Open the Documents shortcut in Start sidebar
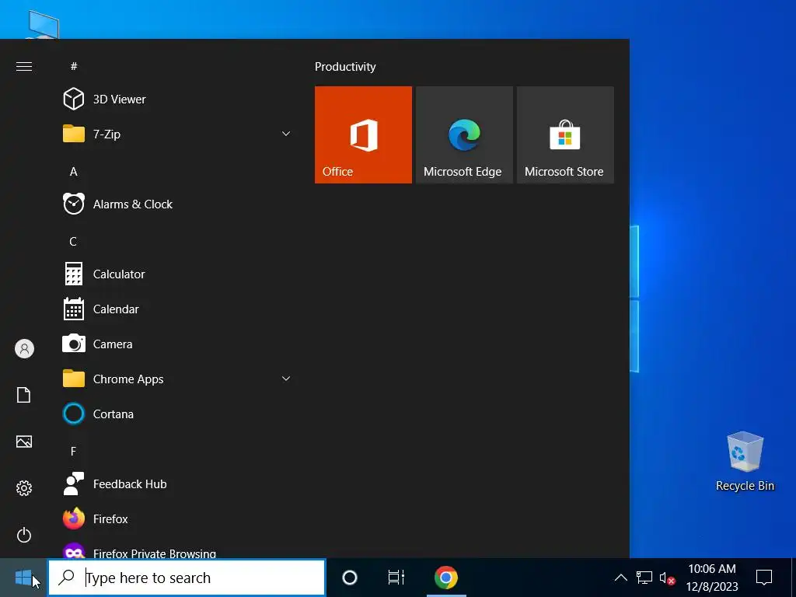Screen dimensions: 796x597 (24, 395)
